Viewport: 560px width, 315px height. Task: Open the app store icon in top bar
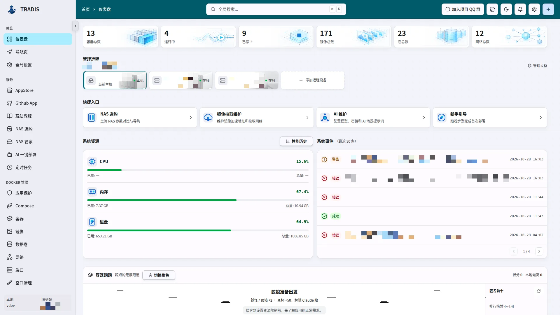(492, 9)
